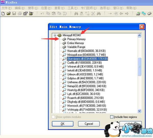Click the Open Disk drive icon
Viewport: 153px width, 138px height.
(138, 14)
